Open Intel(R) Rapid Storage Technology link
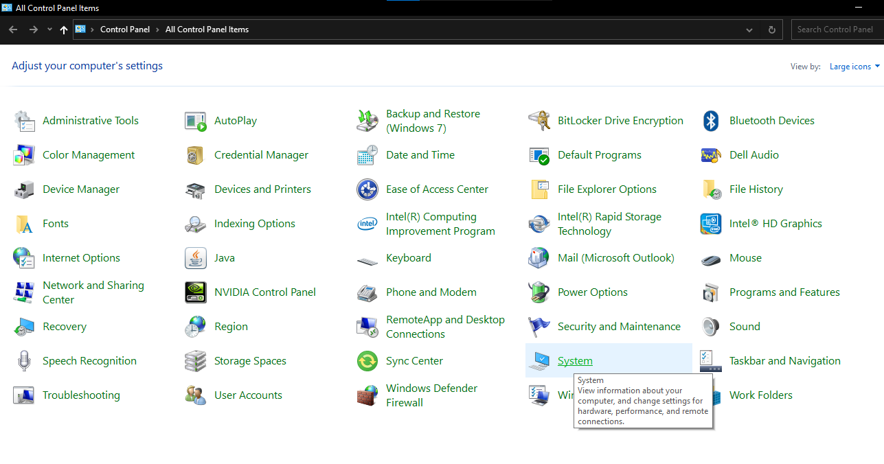This screenshot has height=464, width=884. [609, 224]
